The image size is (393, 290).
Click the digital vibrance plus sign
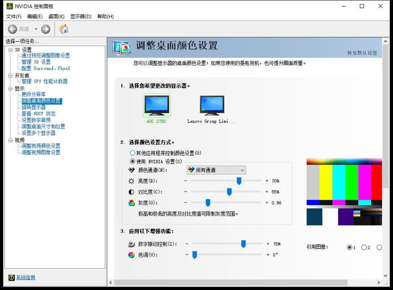pos(268,243)
